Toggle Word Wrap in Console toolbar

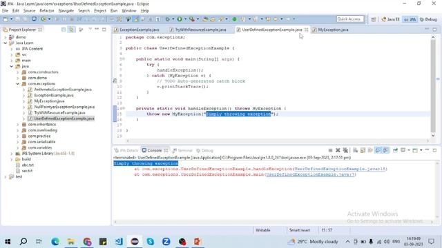[x=370, y=150]
